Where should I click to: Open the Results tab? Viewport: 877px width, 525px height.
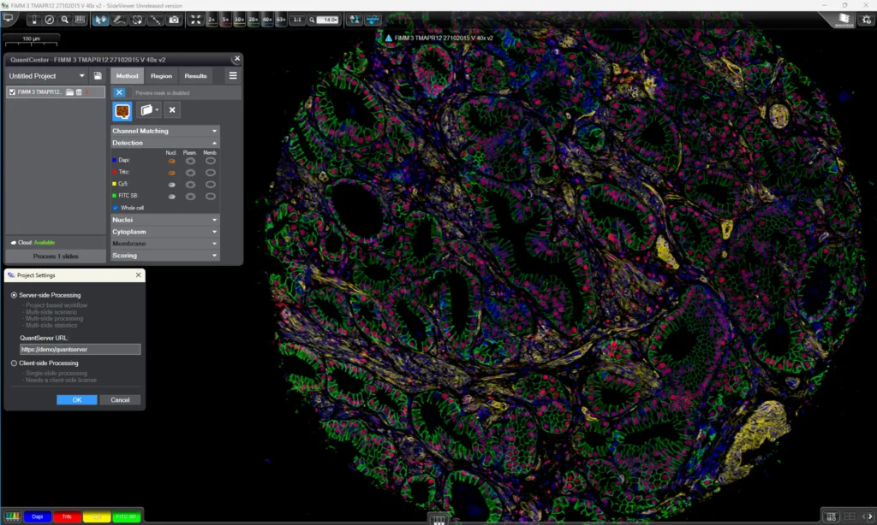[195, 76]
